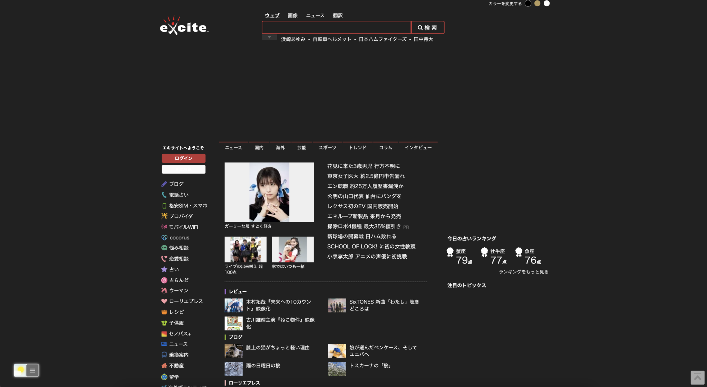This screenshot has width=707, height=387.
Task: Open 乗換案内 via the train icon
Action: [164, 355]
